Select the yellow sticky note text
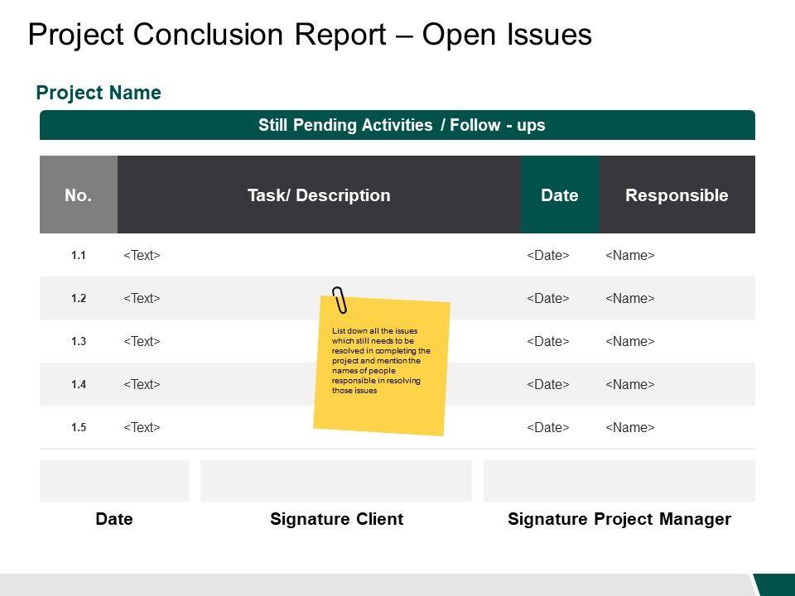 381,361
